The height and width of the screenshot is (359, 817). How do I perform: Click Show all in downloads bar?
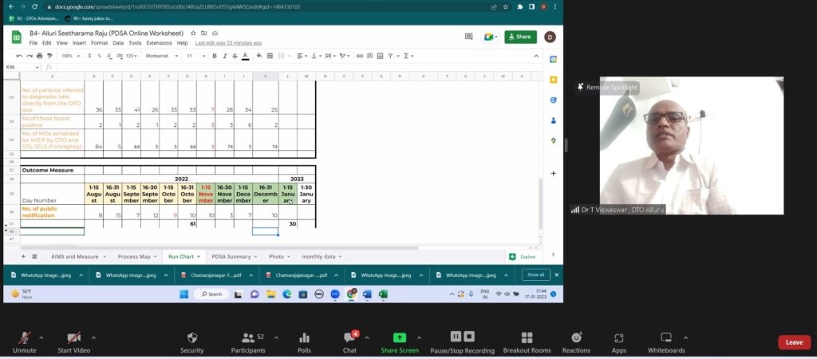tap(535, 274)
